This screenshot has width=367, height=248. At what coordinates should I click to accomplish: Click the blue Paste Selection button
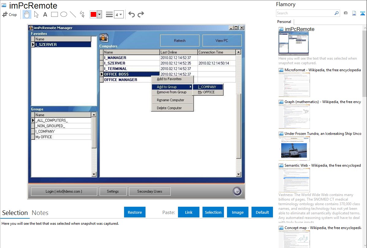point(213,212)
